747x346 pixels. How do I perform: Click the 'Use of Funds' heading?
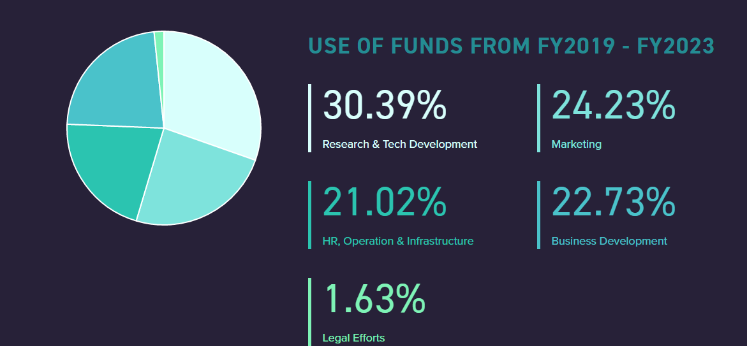511,46
